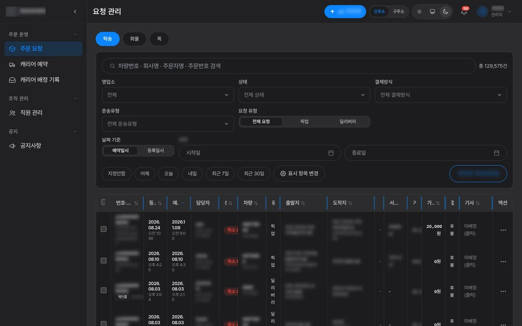This screenshot has width=522, height=326.
Task: Open the notifications bell
Action: [x=464, y=12]
